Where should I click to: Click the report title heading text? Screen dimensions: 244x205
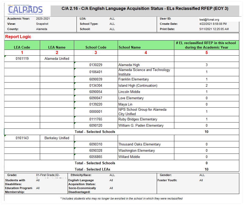(x=145, y=9)
